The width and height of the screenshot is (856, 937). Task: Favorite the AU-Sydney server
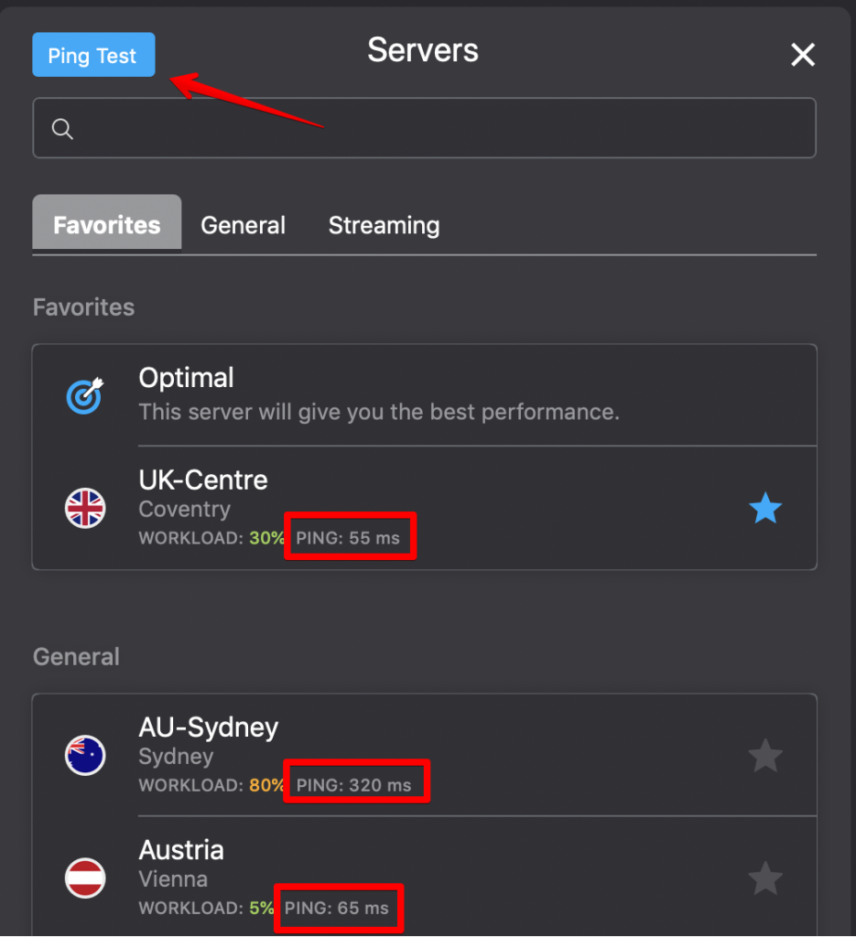point(765,756)
